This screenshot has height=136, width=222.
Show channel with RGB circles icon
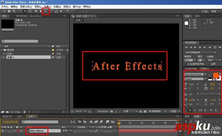pos(120,112)
